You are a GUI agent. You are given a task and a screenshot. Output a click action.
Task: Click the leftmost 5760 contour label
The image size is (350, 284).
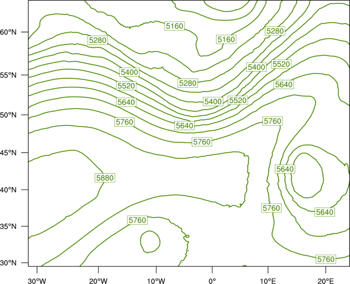125,122
